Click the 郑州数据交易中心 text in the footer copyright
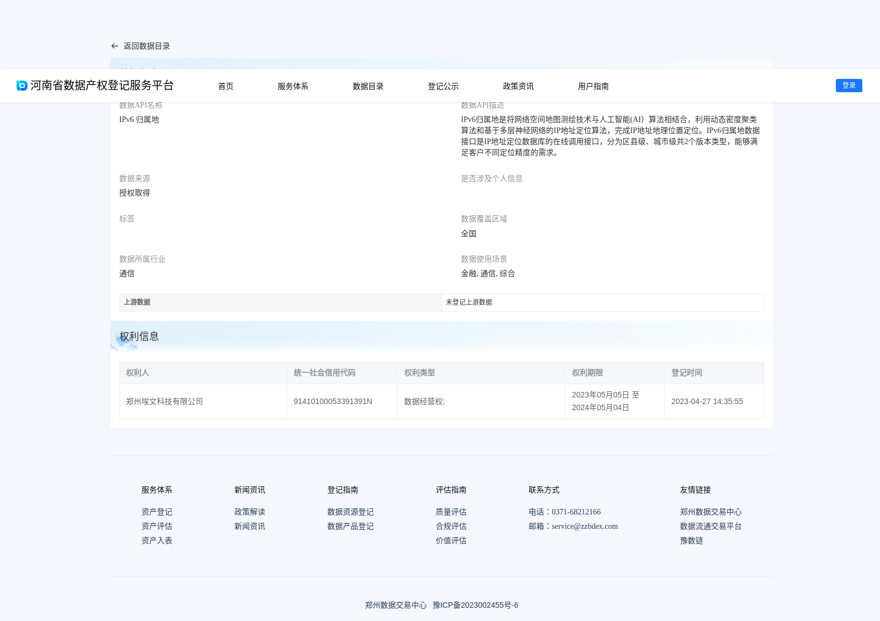880x621 pixels. 396,606
